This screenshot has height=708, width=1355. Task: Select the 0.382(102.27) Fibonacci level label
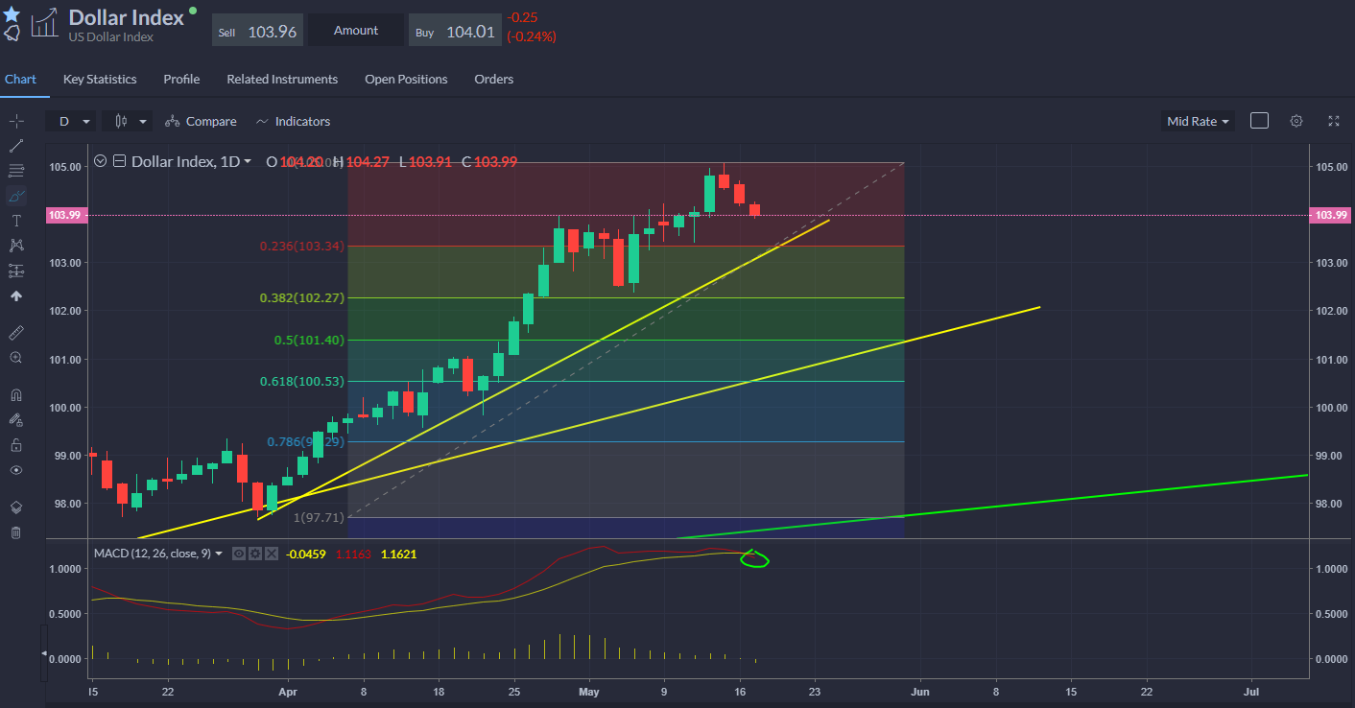[x=301, y=297]
